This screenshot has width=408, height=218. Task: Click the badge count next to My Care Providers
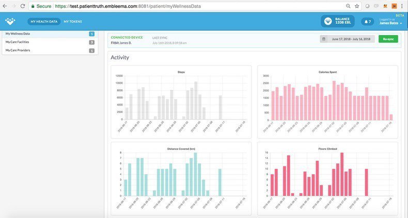[x=91, y=51]
